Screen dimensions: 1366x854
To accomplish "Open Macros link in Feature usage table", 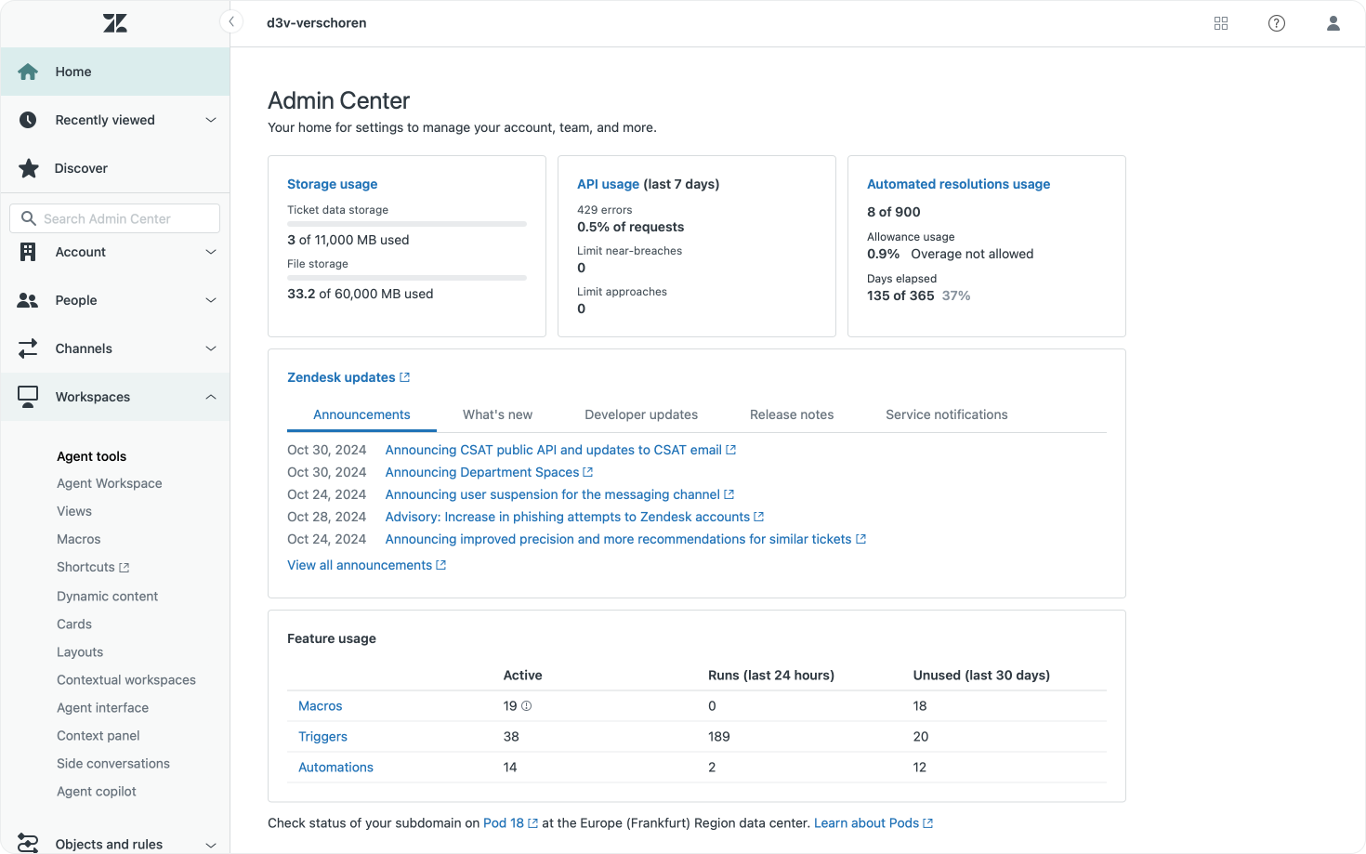I will [321, 706].
